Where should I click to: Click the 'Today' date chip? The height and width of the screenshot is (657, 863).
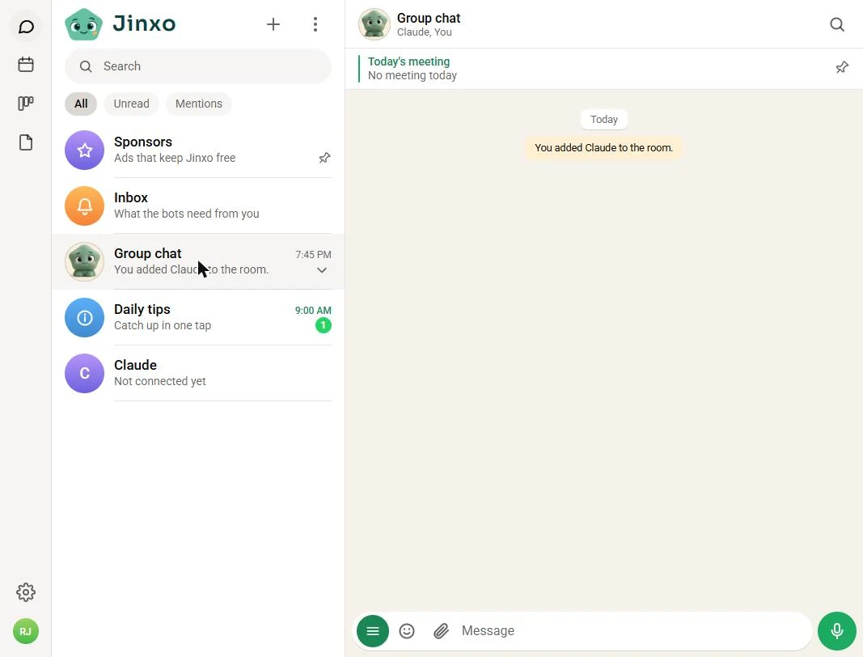tap(603, 120)
